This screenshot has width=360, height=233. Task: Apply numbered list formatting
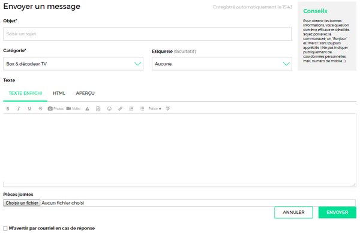tap(131, 109)
